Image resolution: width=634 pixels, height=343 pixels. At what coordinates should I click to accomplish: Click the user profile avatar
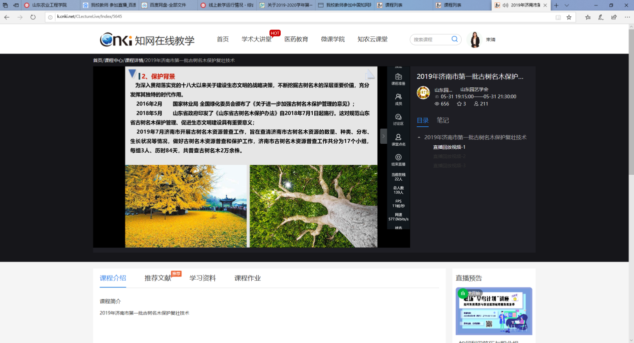coord(474,39)
